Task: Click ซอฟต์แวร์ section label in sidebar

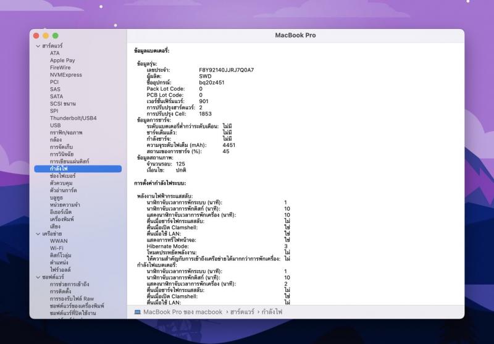Action: (x=53, y=277)
